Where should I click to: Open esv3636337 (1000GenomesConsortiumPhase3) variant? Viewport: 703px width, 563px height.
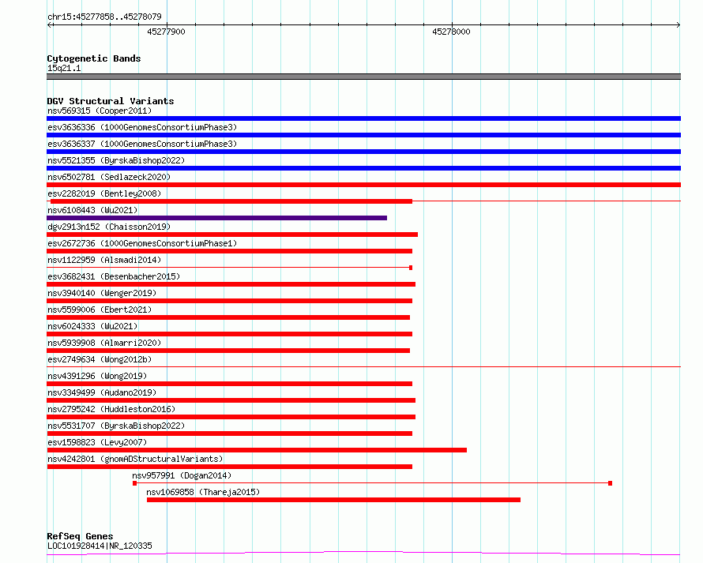[x=142, y=144]
